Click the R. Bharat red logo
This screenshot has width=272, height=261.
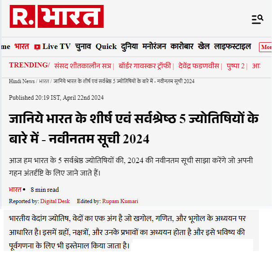point(57,16)
